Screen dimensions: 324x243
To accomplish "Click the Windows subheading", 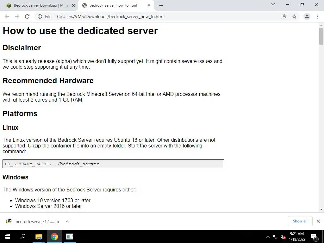I will (16, 177).
